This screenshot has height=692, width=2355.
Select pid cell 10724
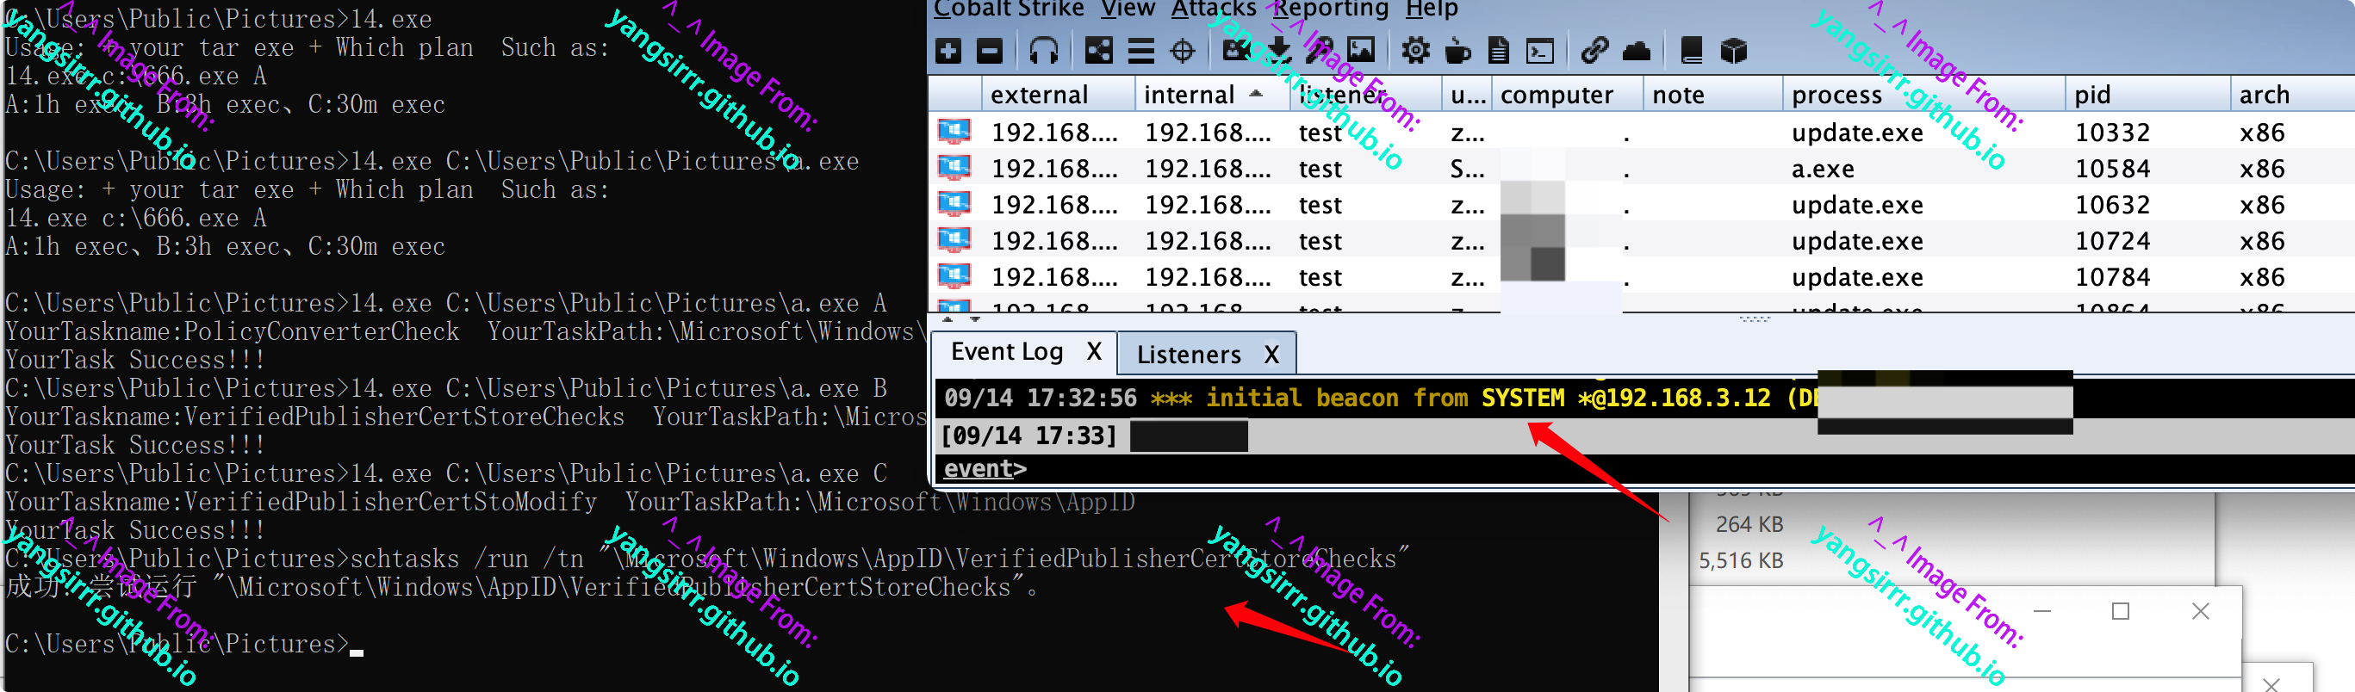click(2112, 241)
